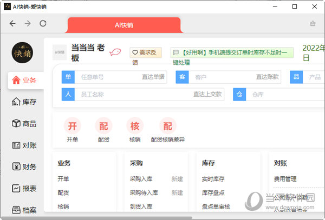The width and height of the screenshot is (325, 220).
Task: Open the 开单 round shortcut icon
Action: pos(73,126)
